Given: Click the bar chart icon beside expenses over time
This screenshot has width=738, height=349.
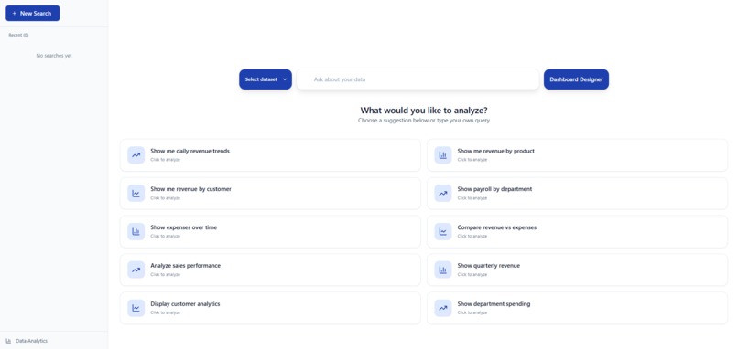Looking at the screenshot, I should pyautogui.click(x=136, y=231).
